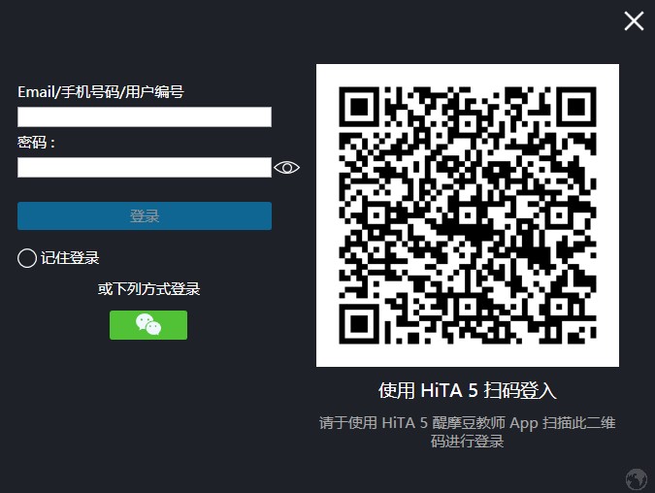
Task: Close the HiTA login dialog
Action: 634,21
